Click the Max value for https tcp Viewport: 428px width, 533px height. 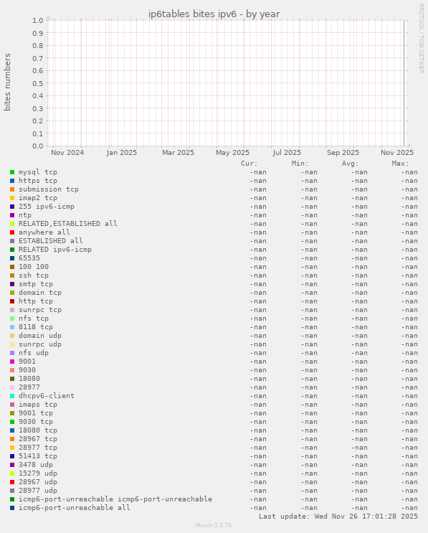[409, 181]
